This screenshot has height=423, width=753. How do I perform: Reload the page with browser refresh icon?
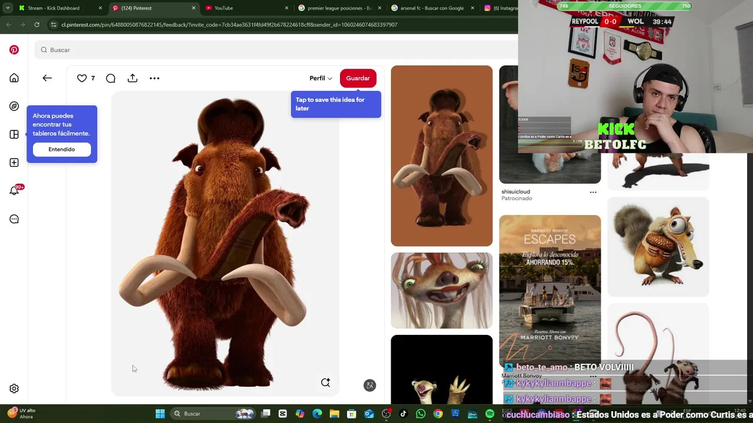36,25
